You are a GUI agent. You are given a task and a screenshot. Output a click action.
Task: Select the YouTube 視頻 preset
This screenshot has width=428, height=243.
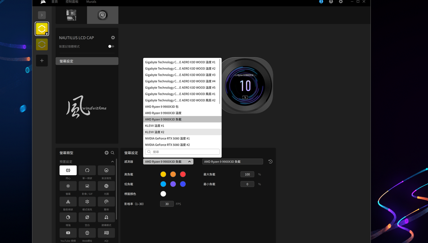(x=68, y=233)
